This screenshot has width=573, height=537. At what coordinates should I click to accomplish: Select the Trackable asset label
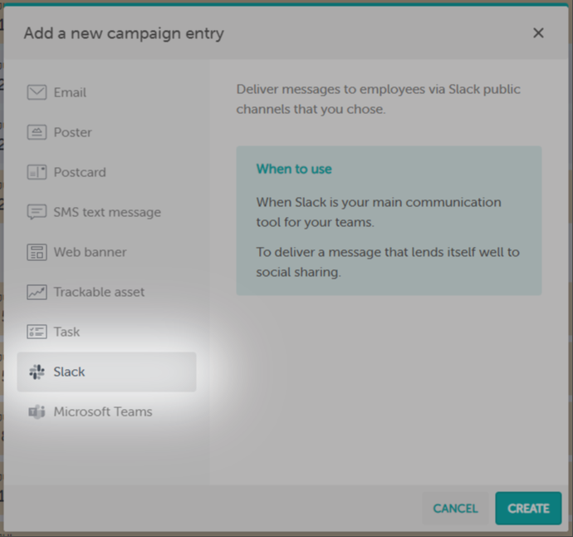(x=99, y=292)
